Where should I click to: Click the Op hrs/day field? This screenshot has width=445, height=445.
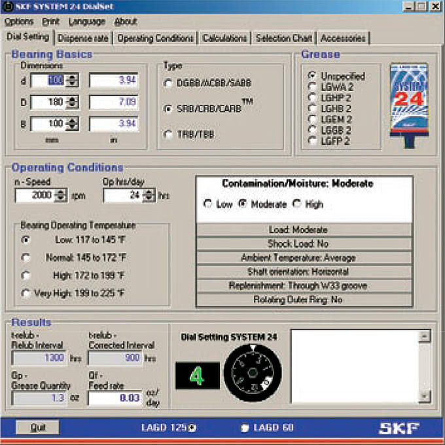[x=122, y=195]
